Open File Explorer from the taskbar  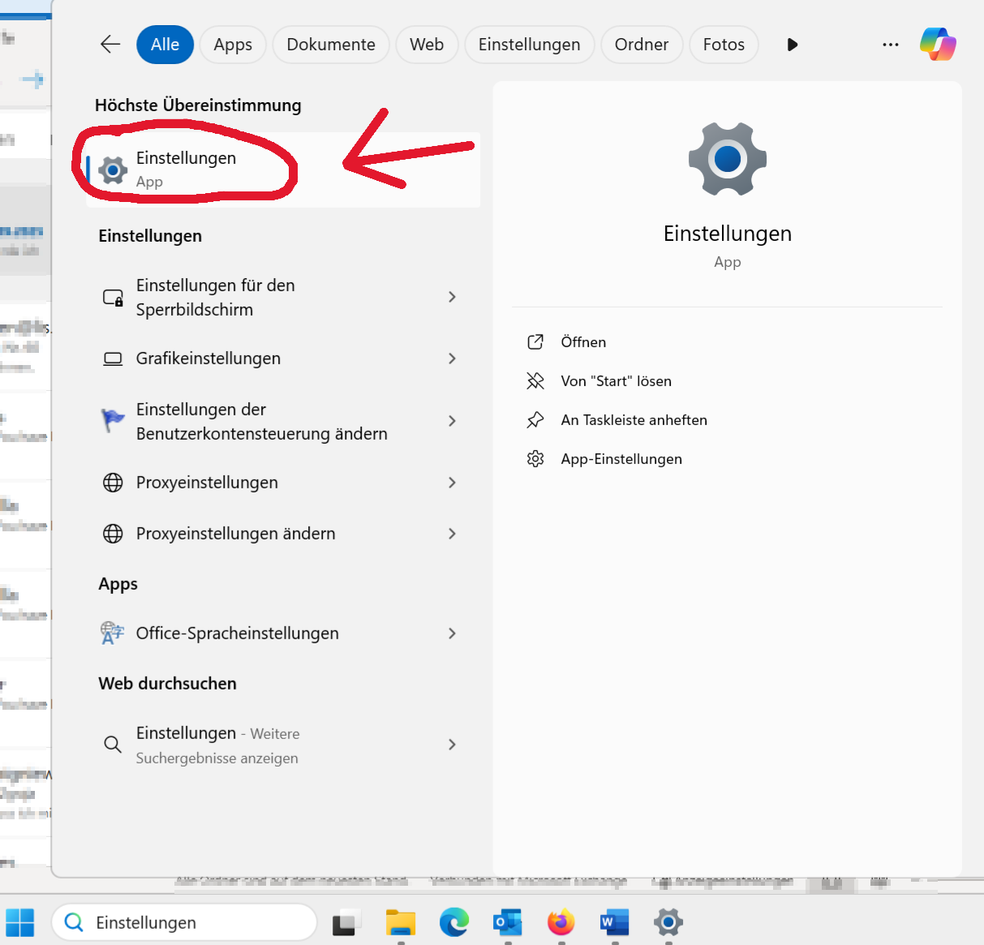click(x=400, y=922)
